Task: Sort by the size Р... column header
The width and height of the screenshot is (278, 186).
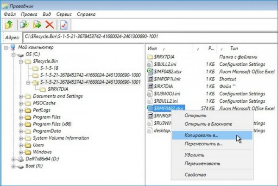Action: [205, 49]
